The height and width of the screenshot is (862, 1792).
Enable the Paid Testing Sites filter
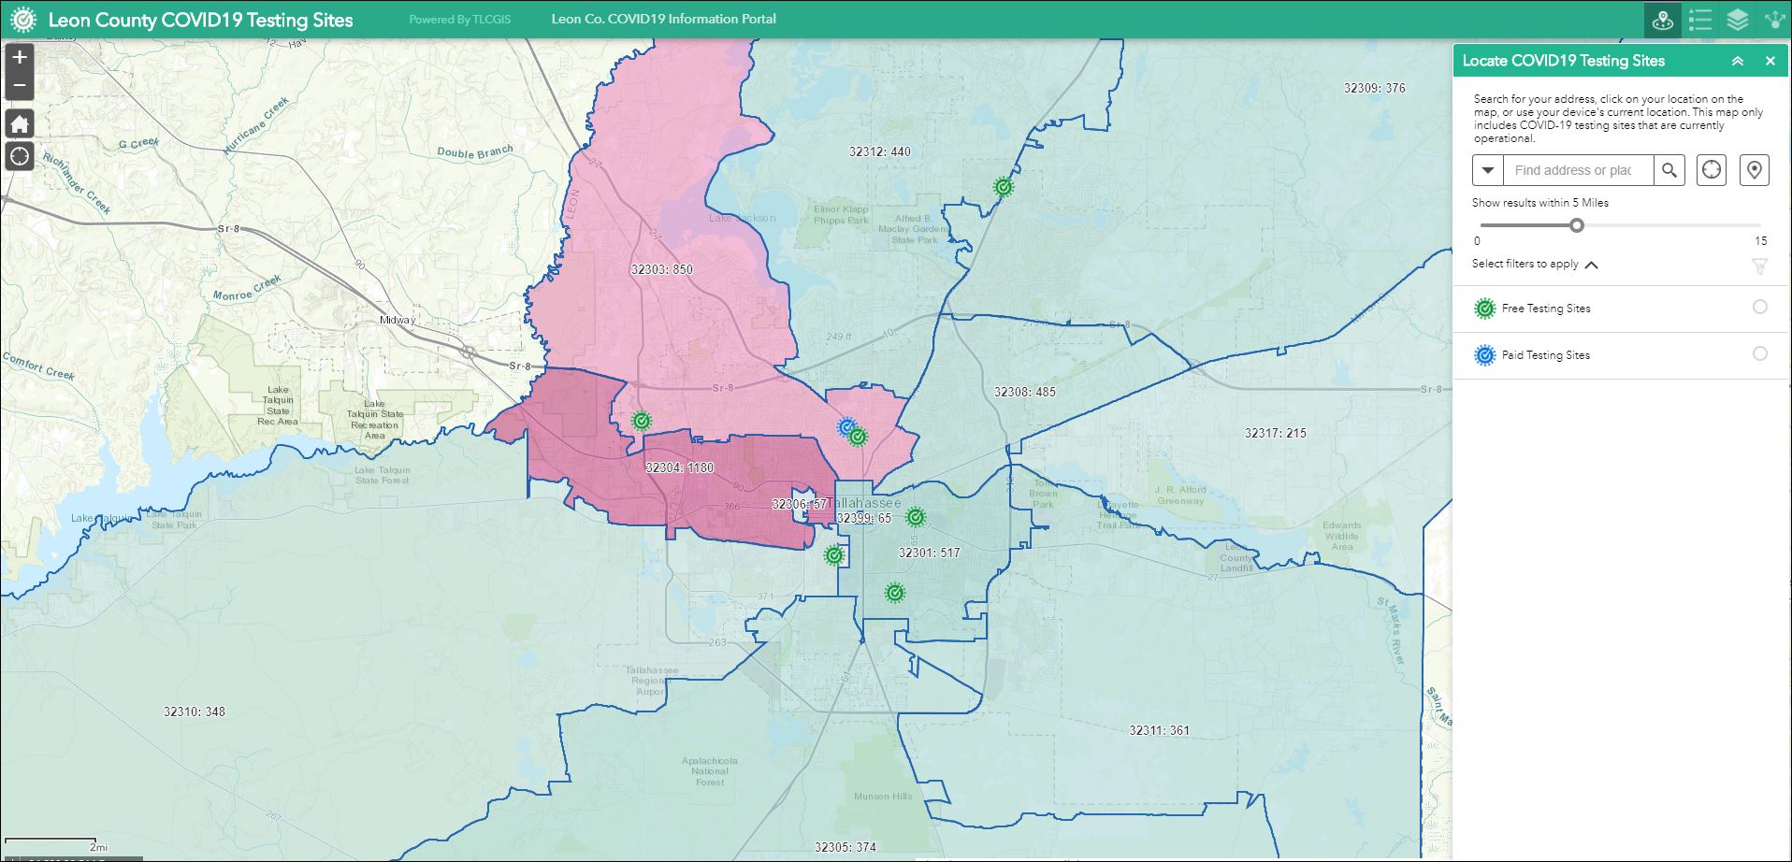click(x=1759, y=354)
